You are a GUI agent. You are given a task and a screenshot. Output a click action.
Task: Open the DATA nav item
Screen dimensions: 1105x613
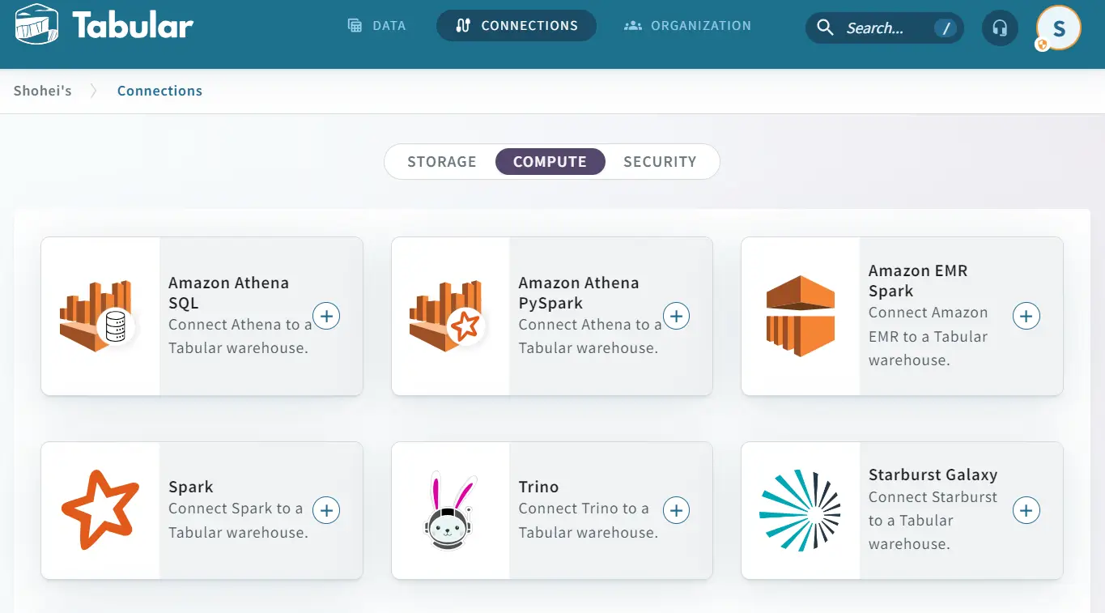[376, 25]
